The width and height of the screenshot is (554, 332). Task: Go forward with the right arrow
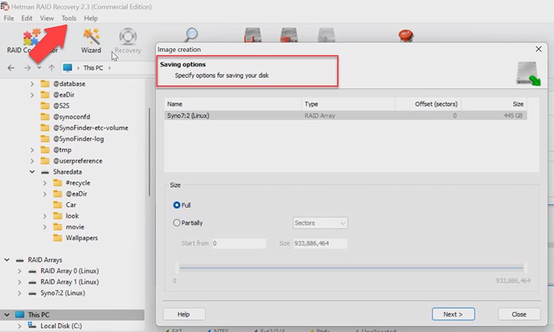point(27,68)
